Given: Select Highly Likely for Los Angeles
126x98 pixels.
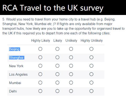Looking at the screenshot, I should click(x=40, y=74).
